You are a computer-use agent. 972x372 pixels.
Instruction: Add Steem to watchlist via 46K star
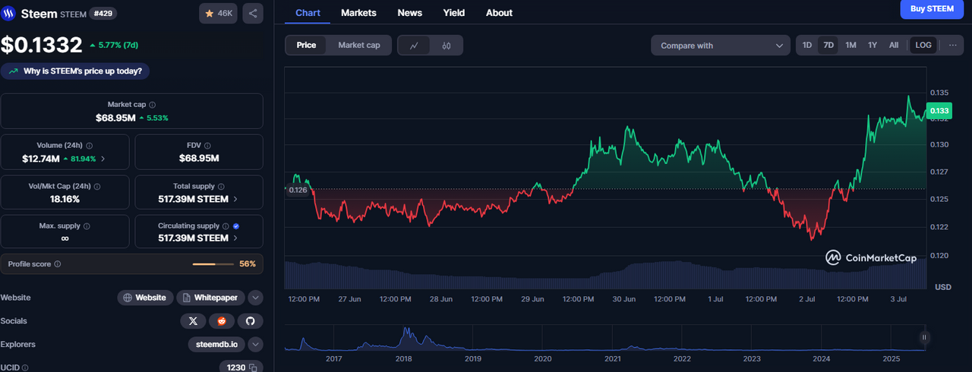[218, 13]
